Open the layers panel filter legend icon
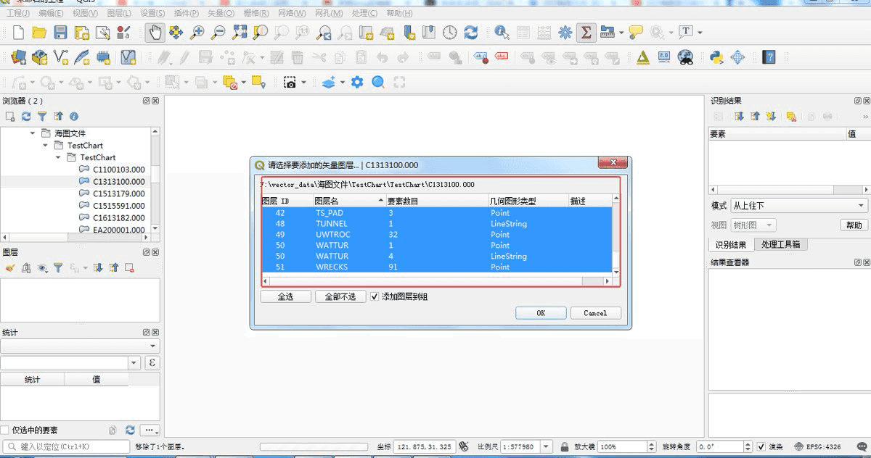This screenshot has height=458, width=871. click(58, 267)
